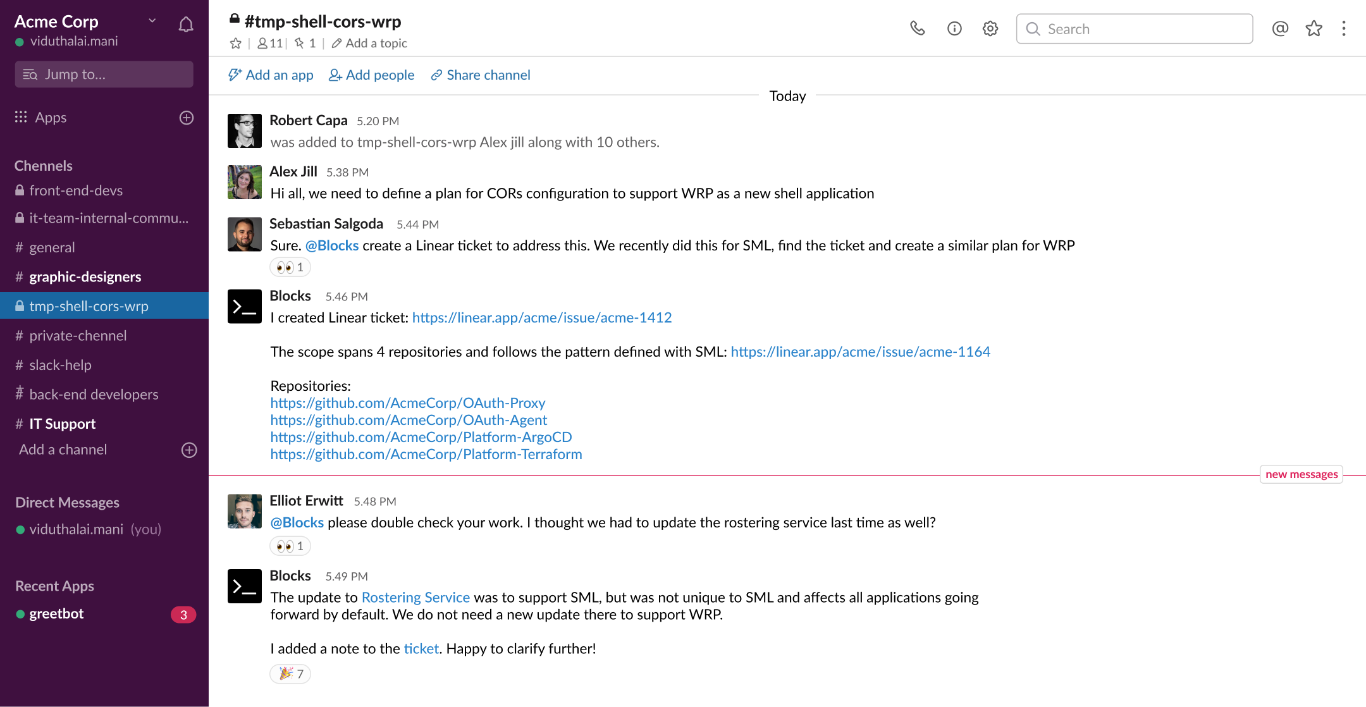Open saved items via star icon

click(1314, 28)
